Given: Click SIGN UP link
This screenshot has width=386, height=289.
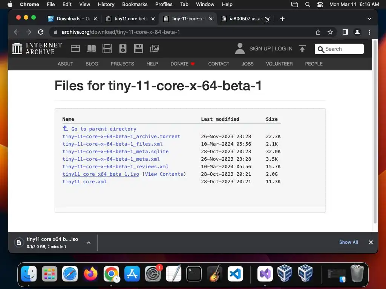Looking at the screenshot, I should tap(260, 49).
